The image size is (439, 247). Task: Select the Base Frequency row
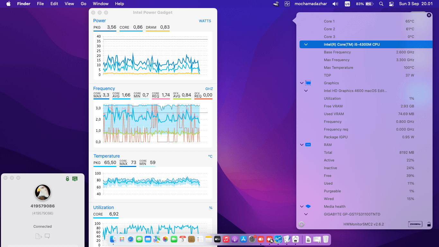(x=366, y=52)
